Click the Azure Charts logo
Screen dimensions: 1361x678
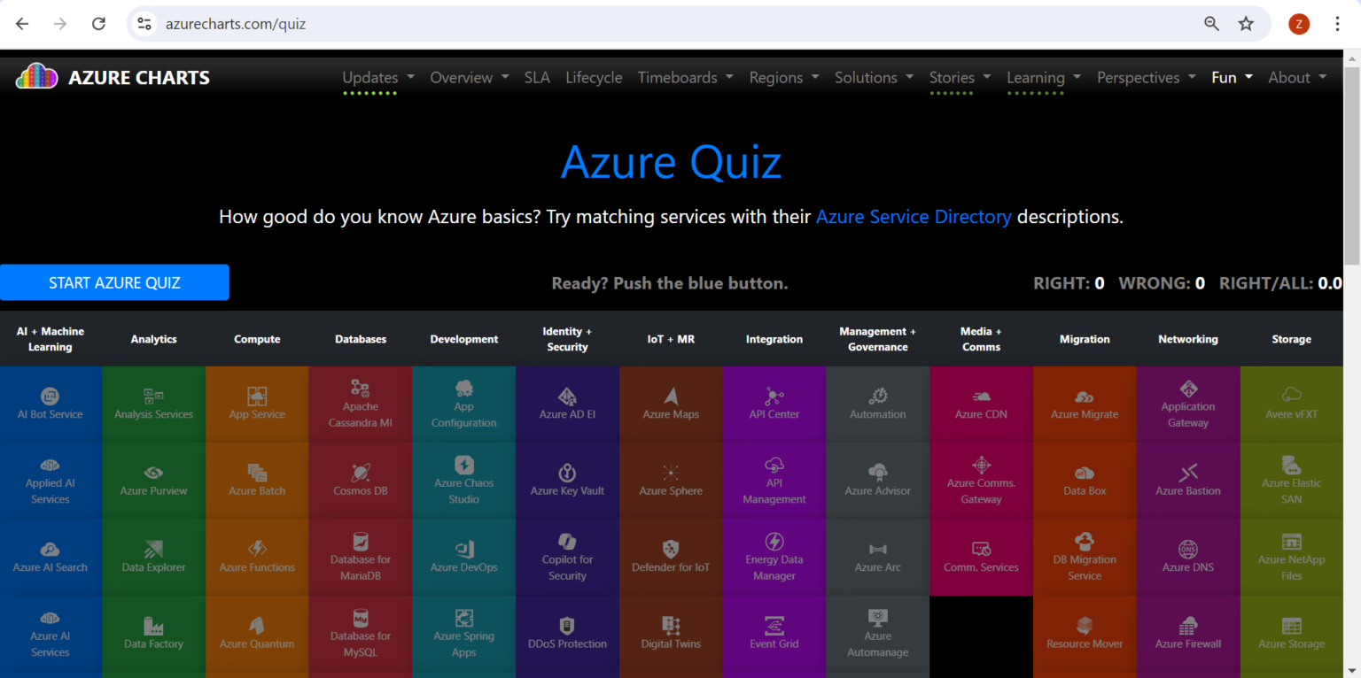click(x=113, y=77)
